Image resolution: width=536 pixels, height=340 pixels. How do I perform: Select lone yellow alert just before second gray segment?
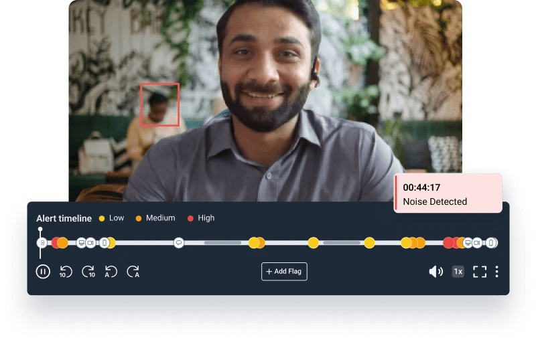[x=313, y=243]
